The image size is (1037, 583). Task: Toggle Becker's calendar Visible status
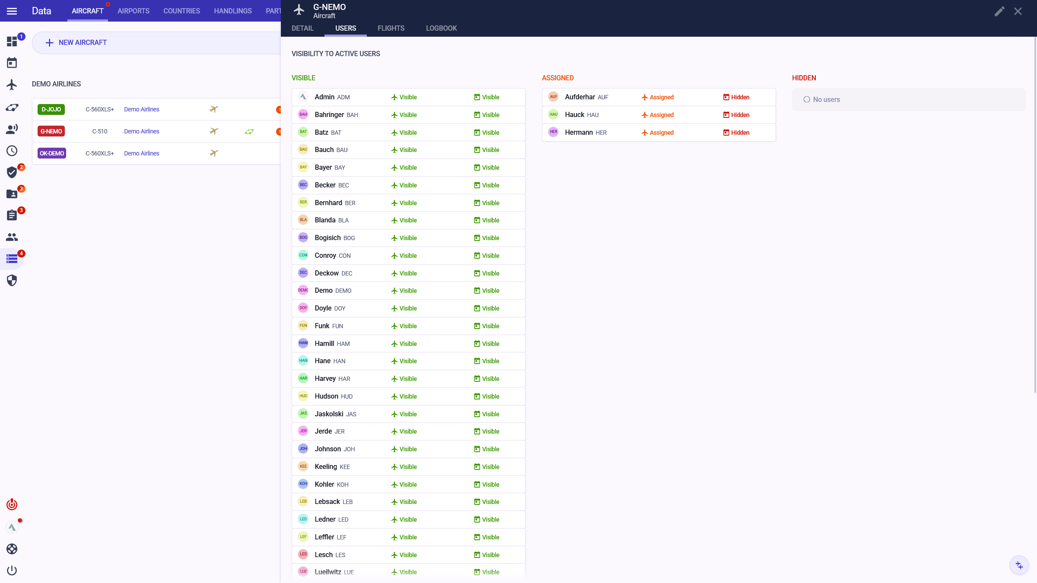point(487,185)
